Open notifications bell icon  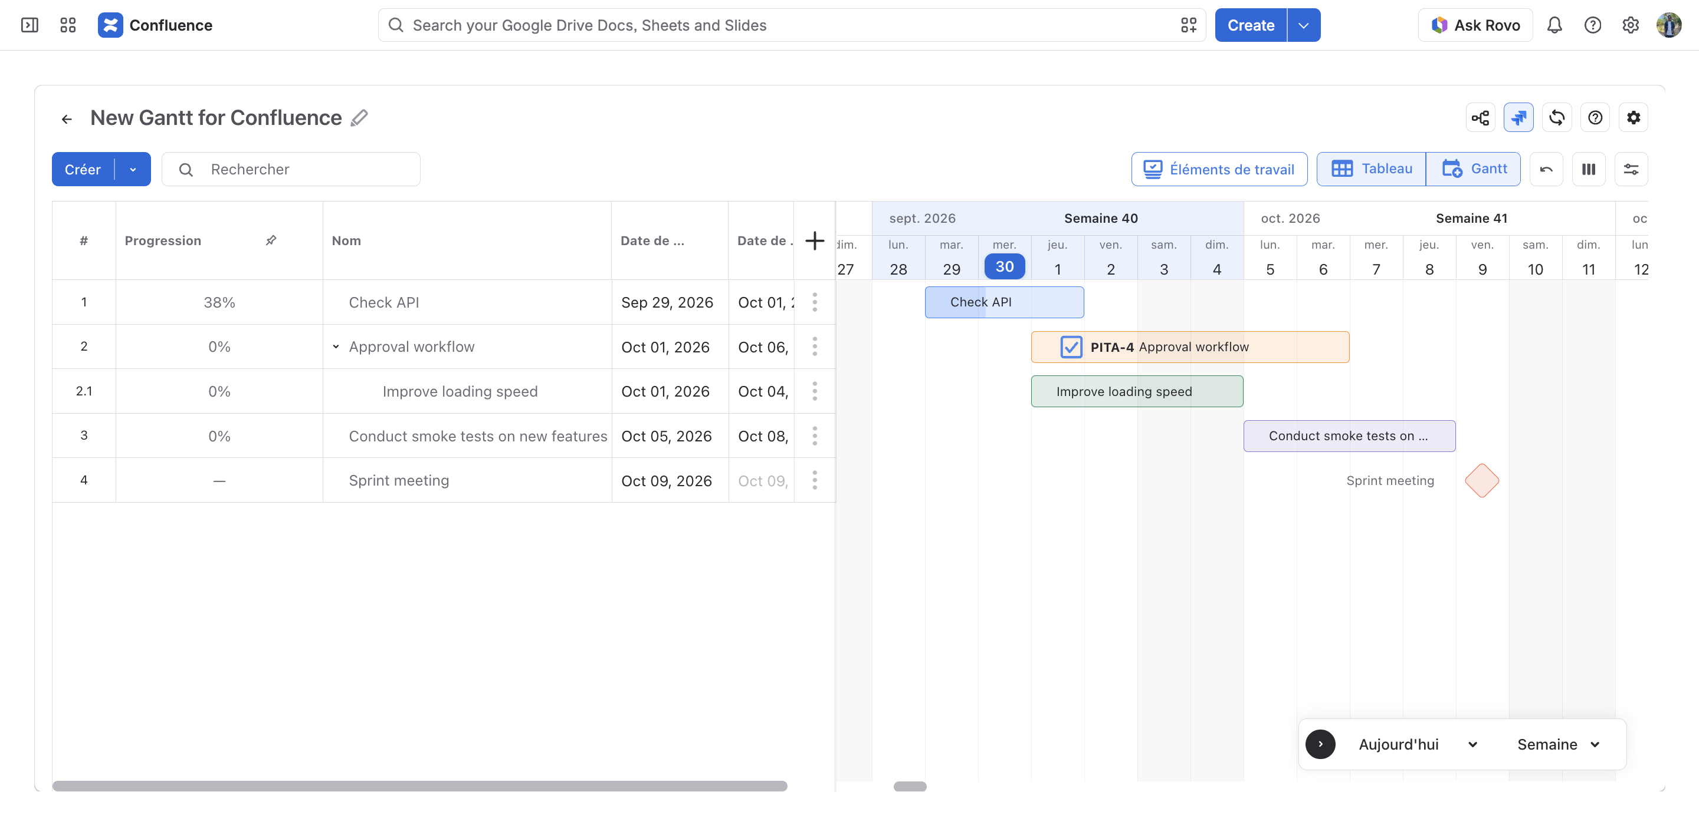point(1554,25)
